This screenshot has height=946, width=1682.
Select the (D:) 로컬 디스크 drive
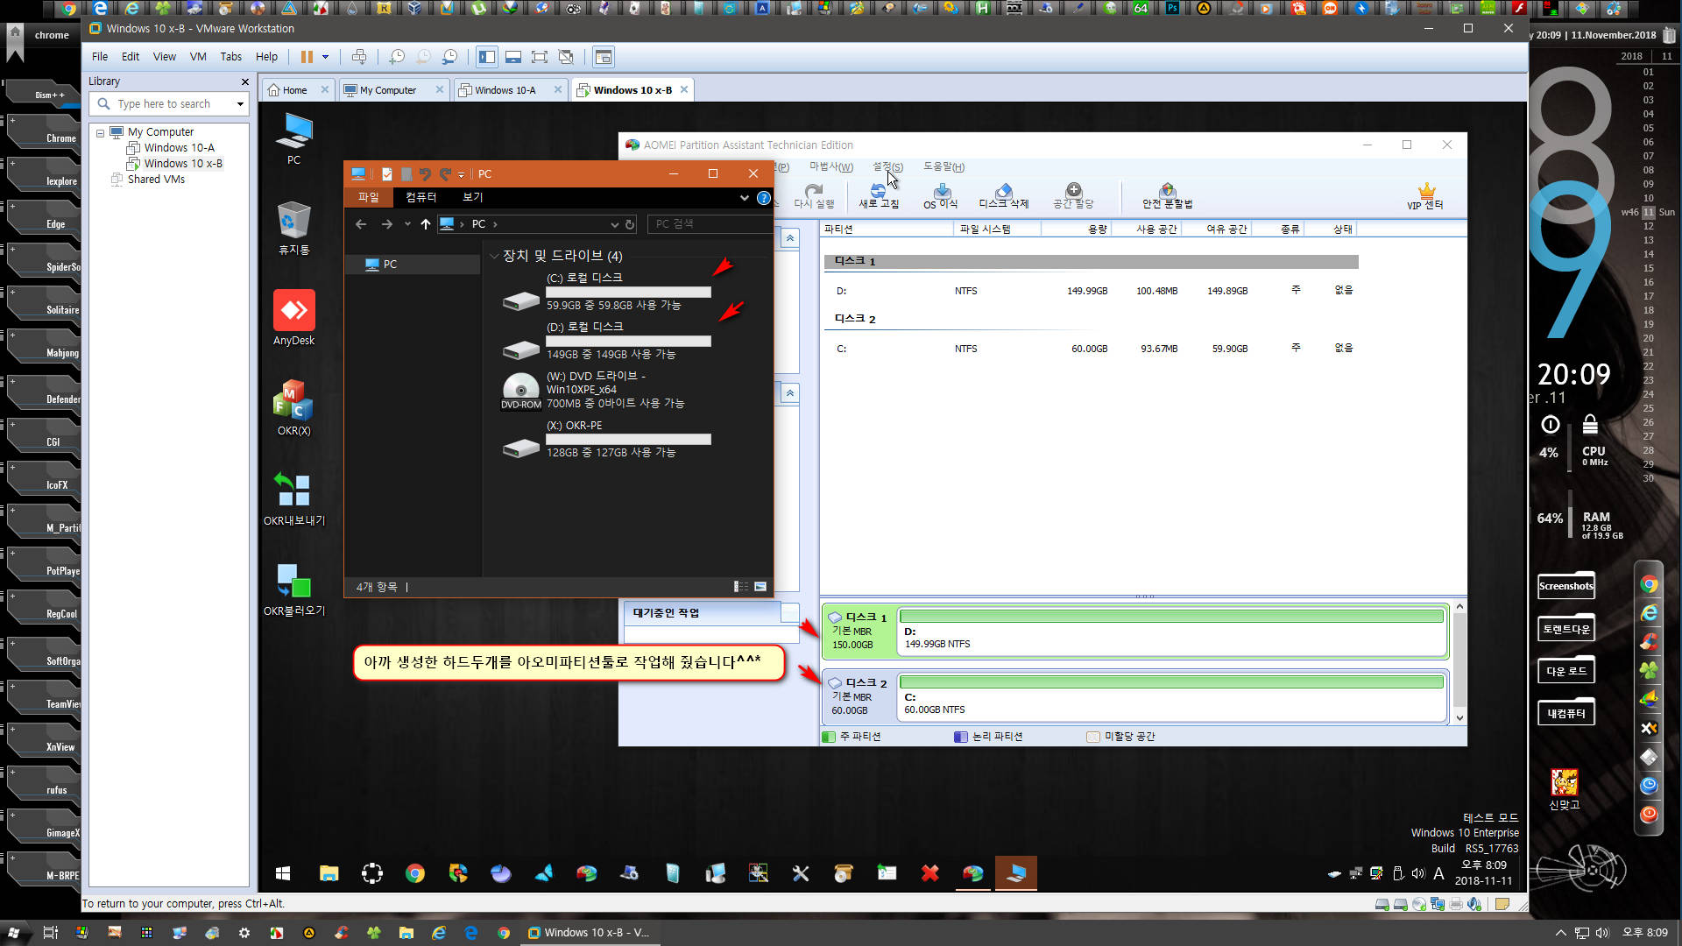point(606,340)
